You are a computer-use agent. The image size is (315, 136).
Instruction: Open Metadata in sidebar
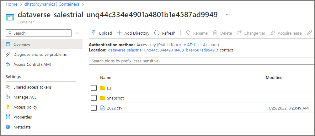tap(22, 127)
